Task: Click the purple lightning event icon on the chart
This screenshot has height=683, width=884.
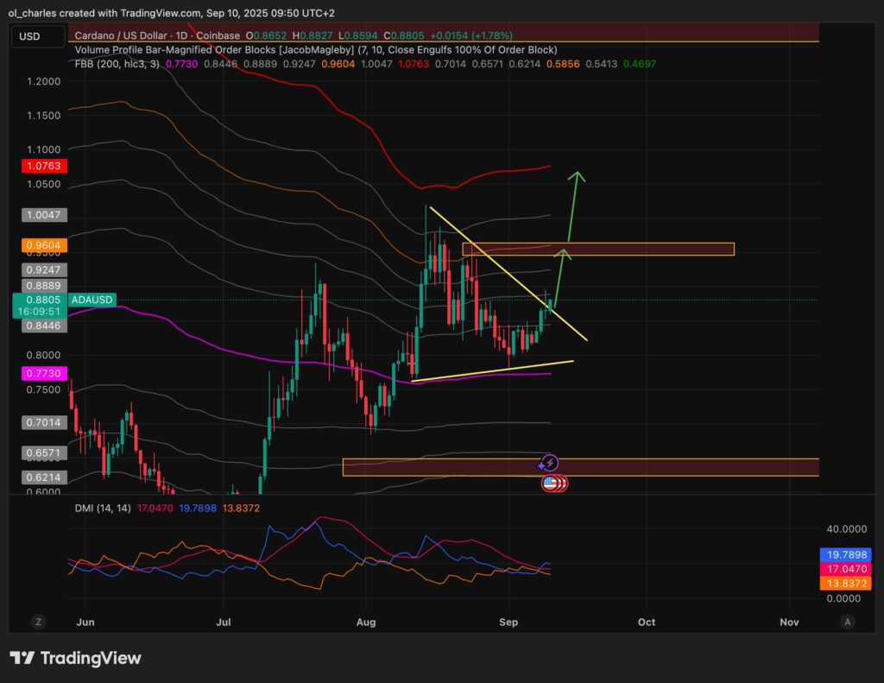Action: [x=550, y=464]
